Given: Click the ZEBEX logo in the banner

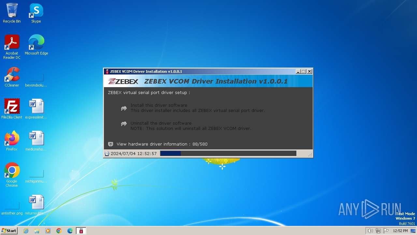Looking at the screenshot, I should click(x=123, y=81).
